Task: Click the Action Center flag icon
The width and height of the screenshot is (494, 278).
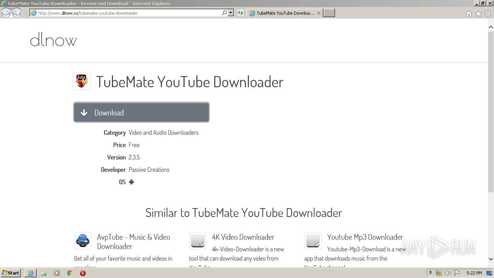Action: point(457,273)
